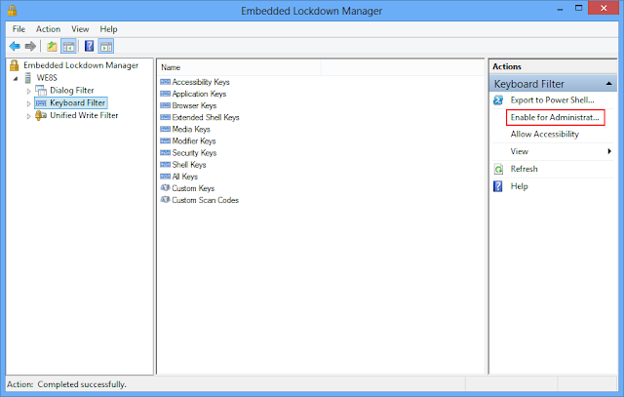Click the Embedded Lockdown Manager lock icon in tree
624x397 pixels.
pyautogui.click(x=15, y=65)
